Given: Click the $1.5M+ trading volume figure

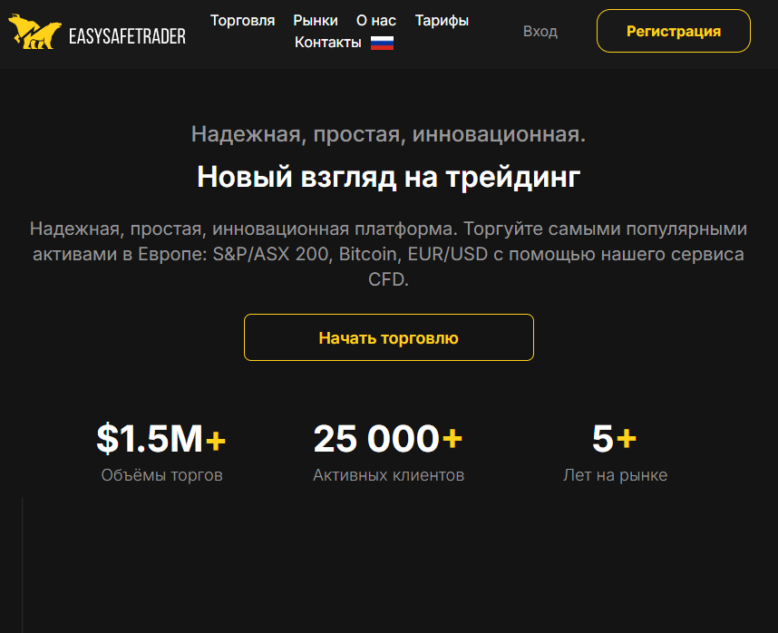Looking at the screenshot, I should [x=161, y=439].
